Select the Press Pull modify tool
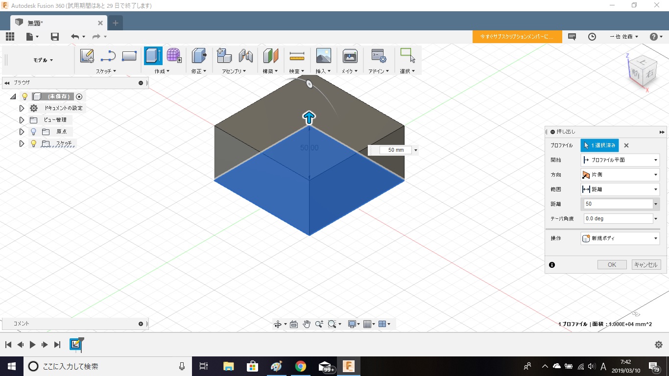Screen dimensions: 669x376 [x=199, y=56]
